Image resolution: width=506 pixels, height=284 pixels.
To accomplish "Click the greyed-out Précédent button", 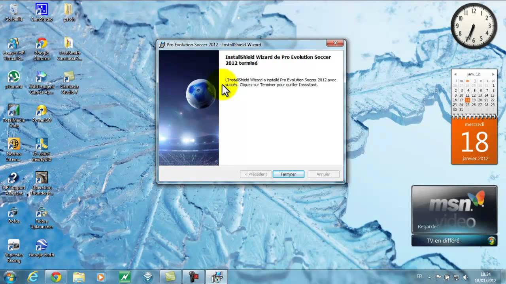I will (256, 174).
